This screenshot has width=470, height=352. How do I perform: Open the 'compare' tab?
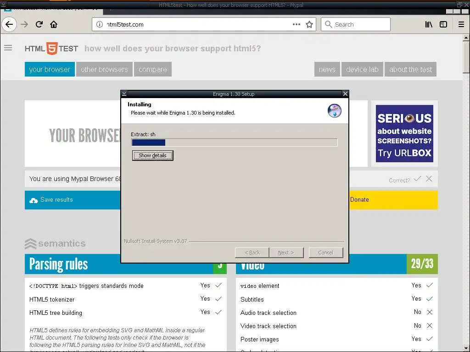(x=153, y=69)
